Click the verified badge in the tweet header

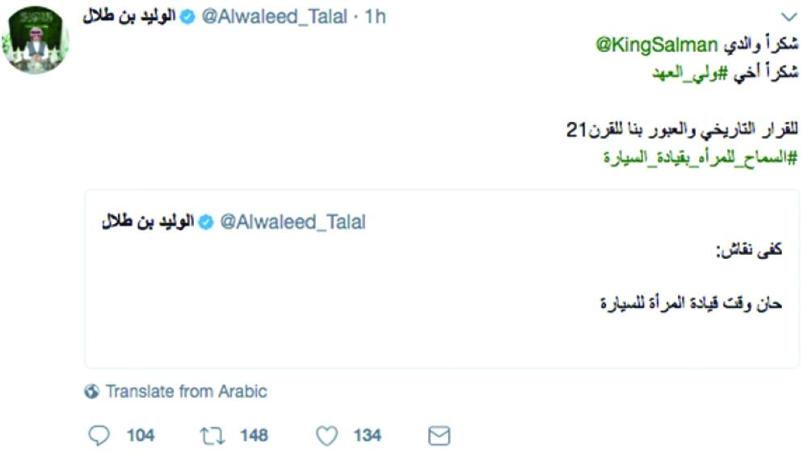coord(187,18)
